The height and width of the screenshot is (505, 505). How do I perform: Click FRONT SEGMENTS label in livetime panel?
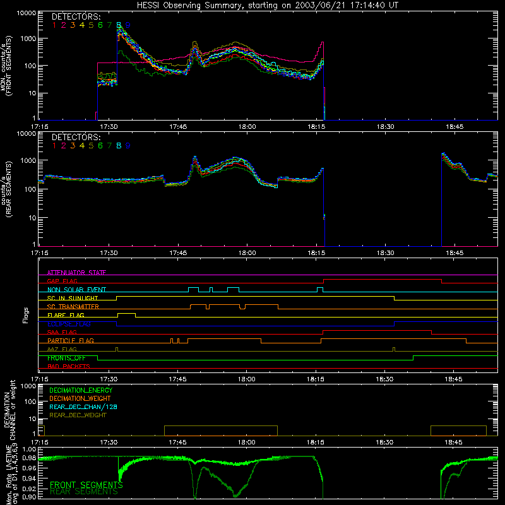point(86,485)
